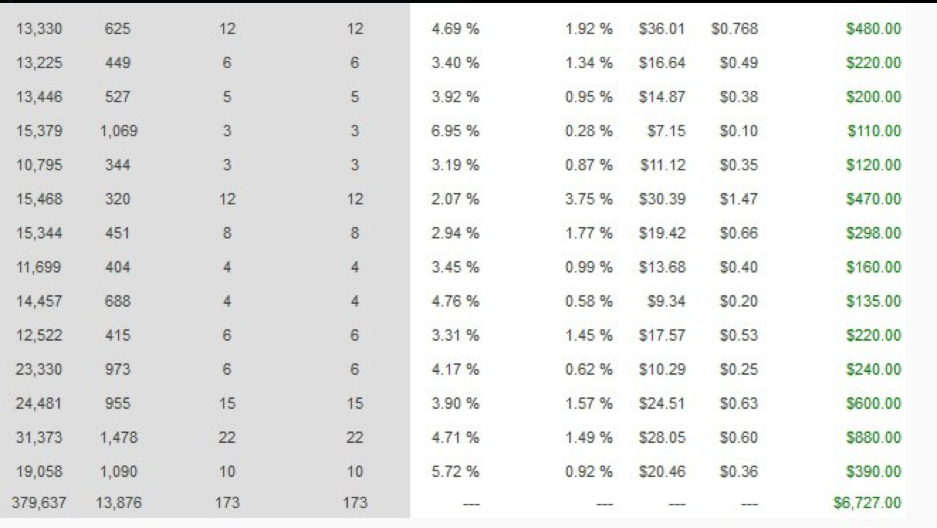Select the 3.75 % percentage cell
Viewport: 937px width, 528px height.
[588, 199]
